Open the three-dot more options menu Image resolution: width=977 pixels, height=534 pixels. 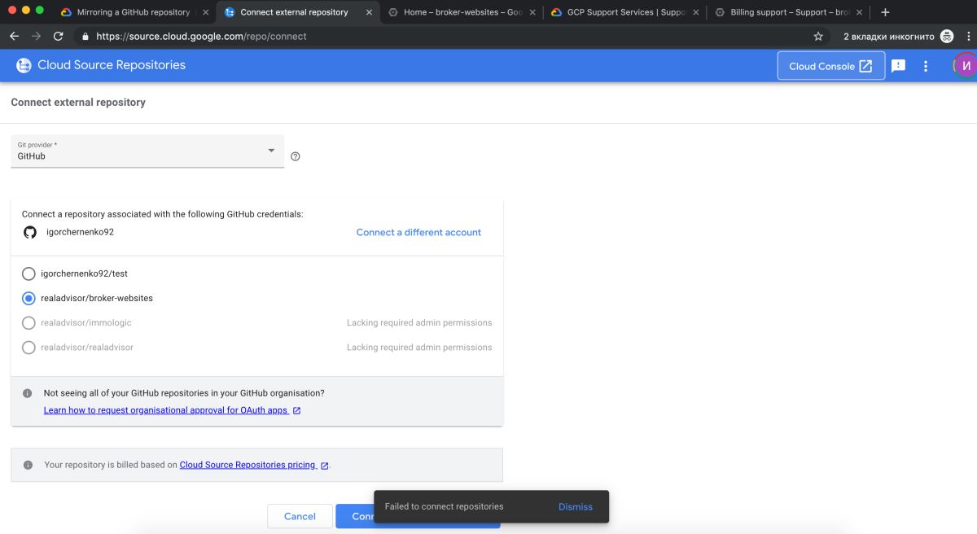pos(926,66)
